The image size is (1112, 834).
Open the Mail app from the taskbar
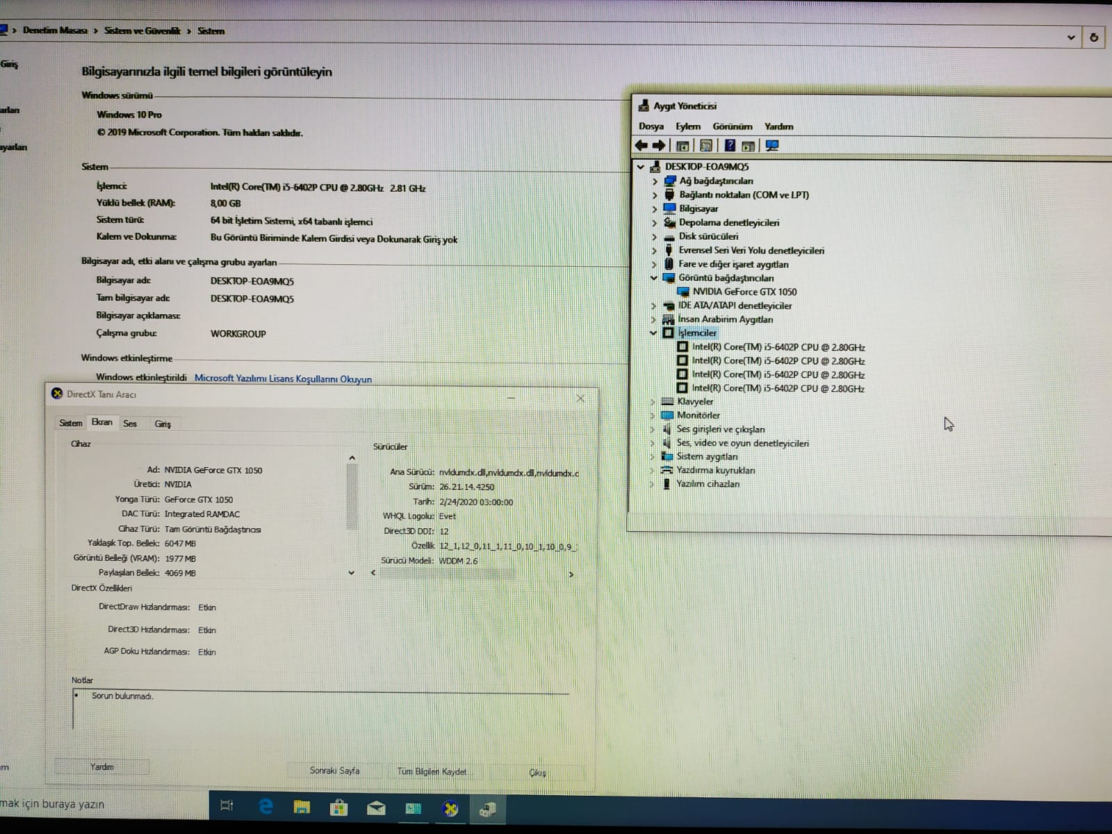pos(376,808)
